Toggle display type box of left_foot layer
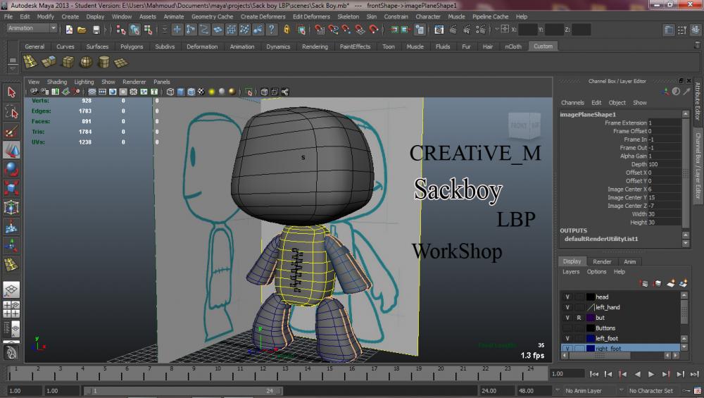This screenshot has width=704, height=398. pyautogui.click(x=579, y=338)
